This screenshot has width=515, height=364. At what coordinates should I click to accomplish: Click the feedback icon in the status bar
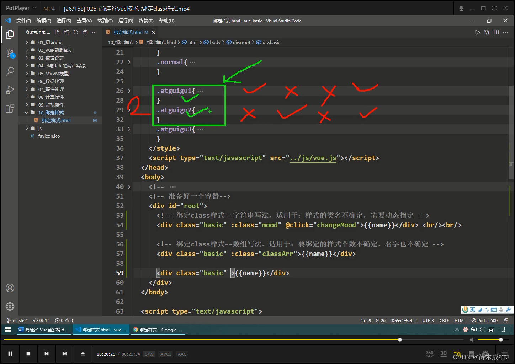pos(506,320)
